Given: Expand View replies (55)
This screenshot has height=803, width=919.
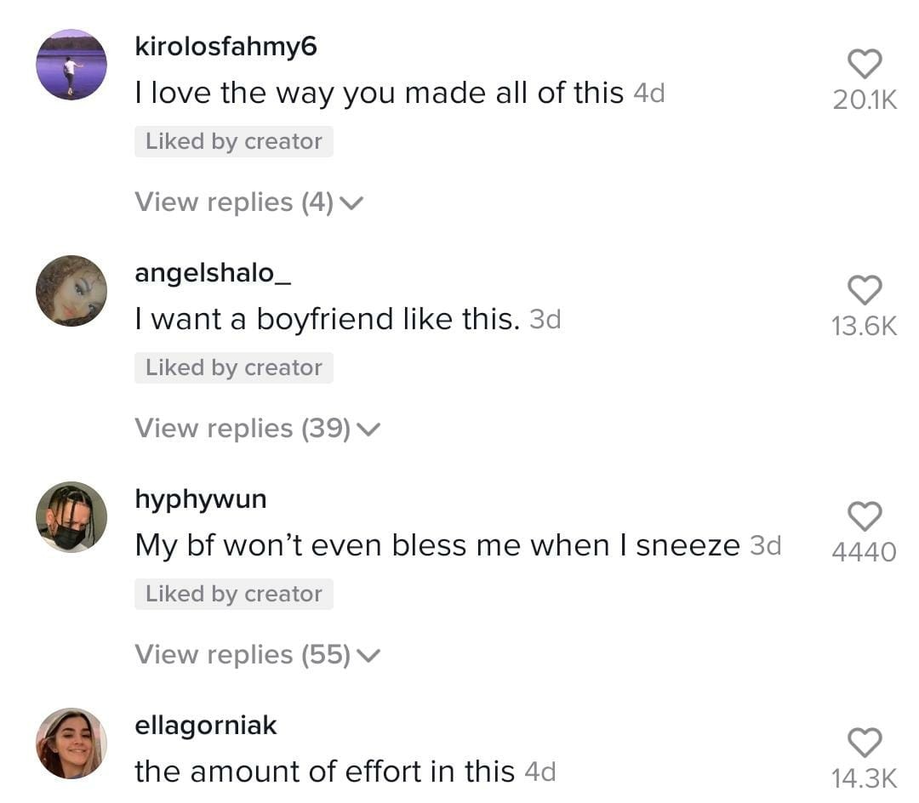Looking at the screenshot, I should tap(257, 655).
